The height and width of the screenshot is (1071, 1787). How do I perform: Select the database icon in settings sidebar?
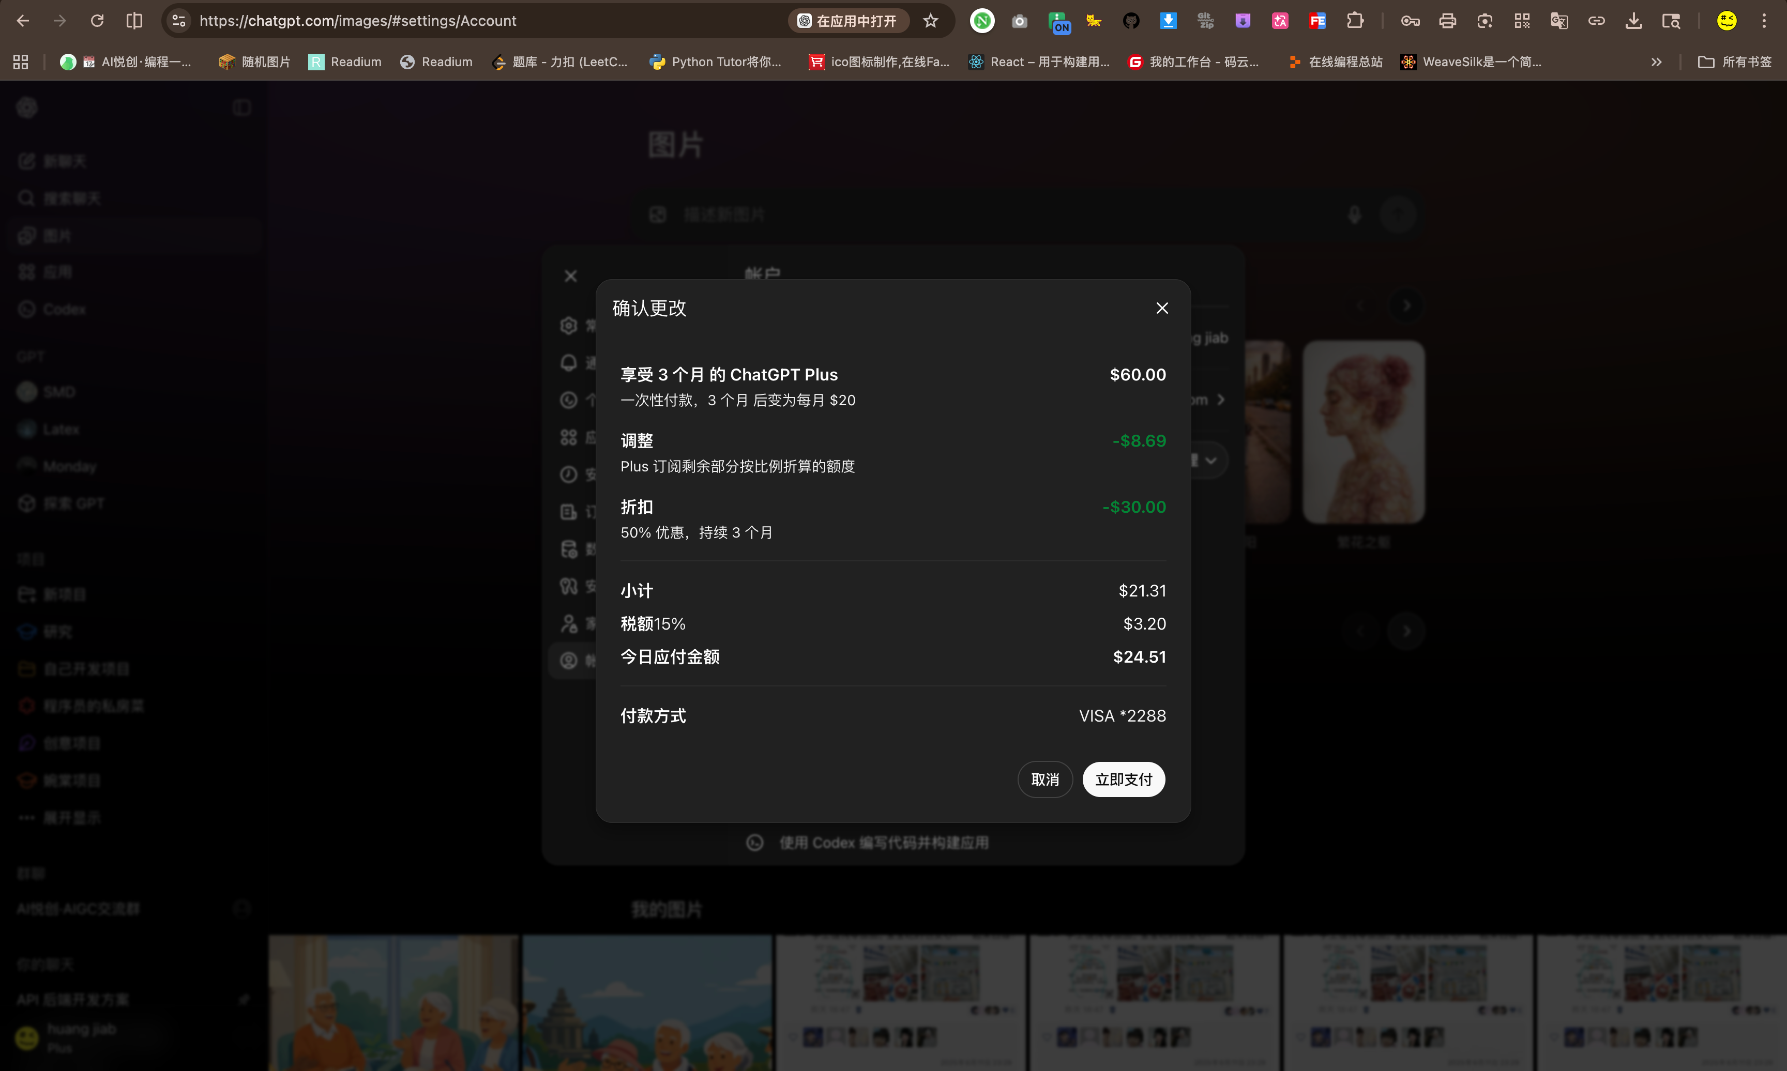(x=569, y=549)
